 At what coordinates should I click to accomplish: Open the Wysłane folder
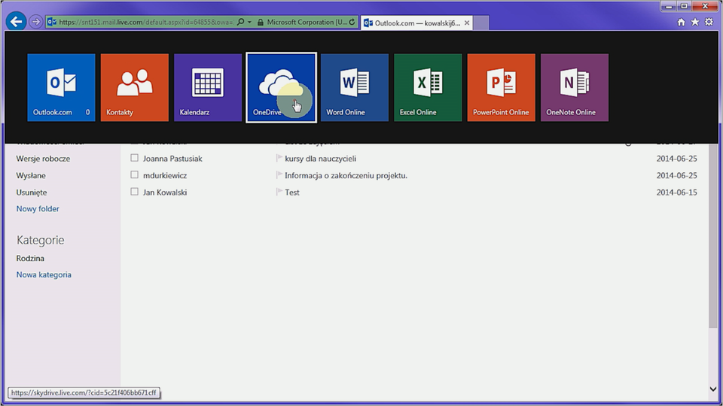click(x=31, y=175)
